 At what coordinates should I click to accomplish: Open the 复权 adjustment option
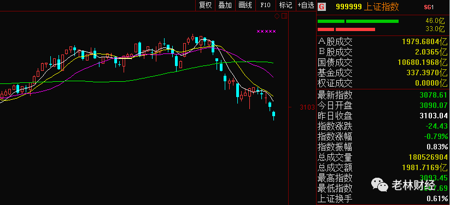pos(205,5)
